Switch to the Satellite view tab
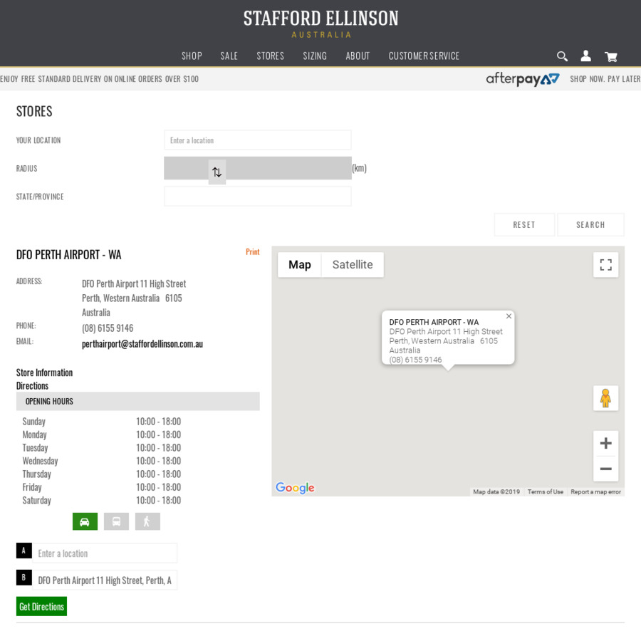 click(x=353, y=265)
